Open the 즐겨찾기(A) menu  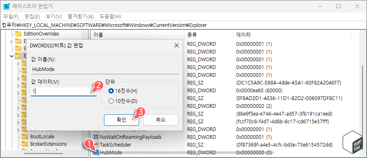click(80, 17)
